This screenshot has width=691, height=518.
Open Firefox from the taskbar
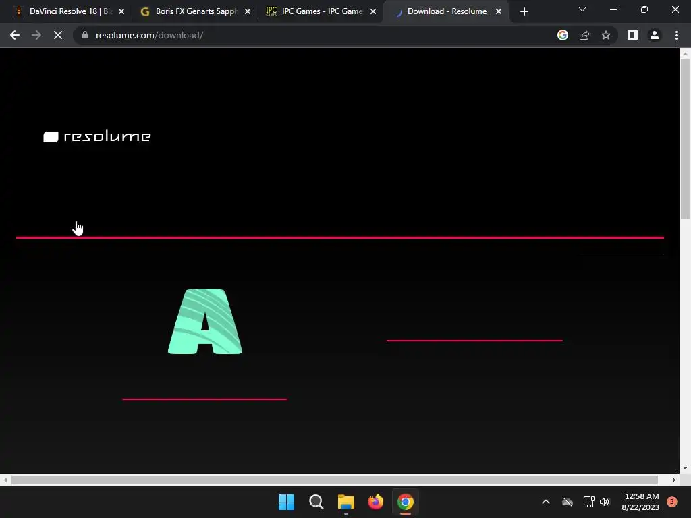pyautogui.click(x=375, y=502)
